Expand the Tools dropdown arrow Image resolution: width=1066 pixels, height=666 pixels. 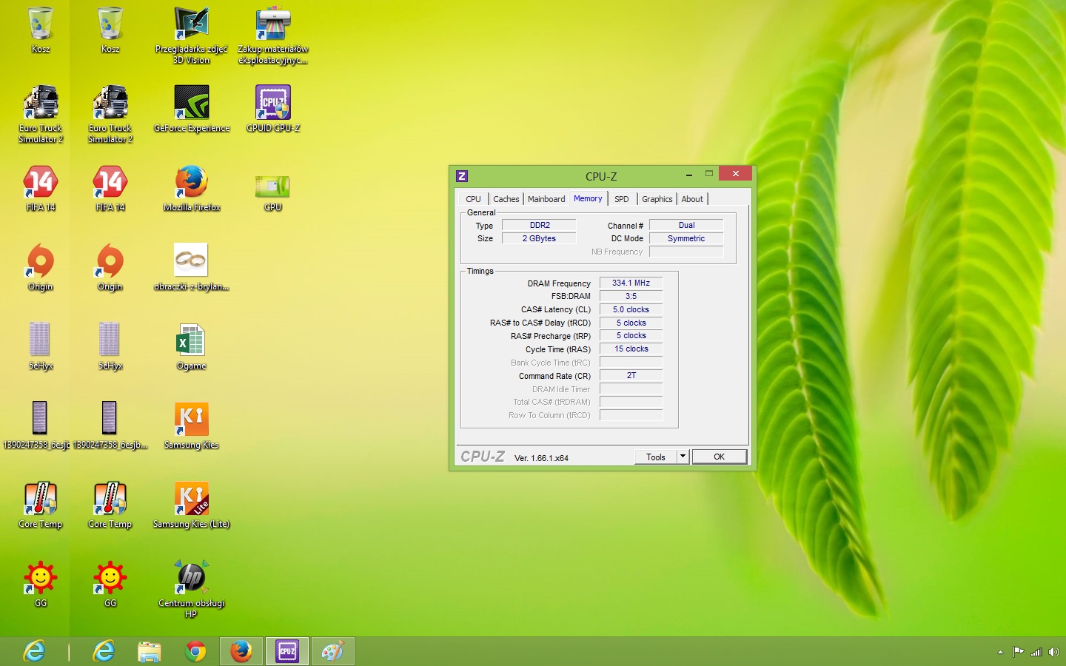[x=683, y=457]
